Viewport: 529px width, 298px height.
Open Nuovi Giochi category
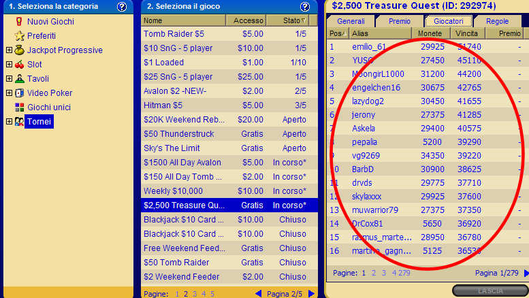(50, 22)
